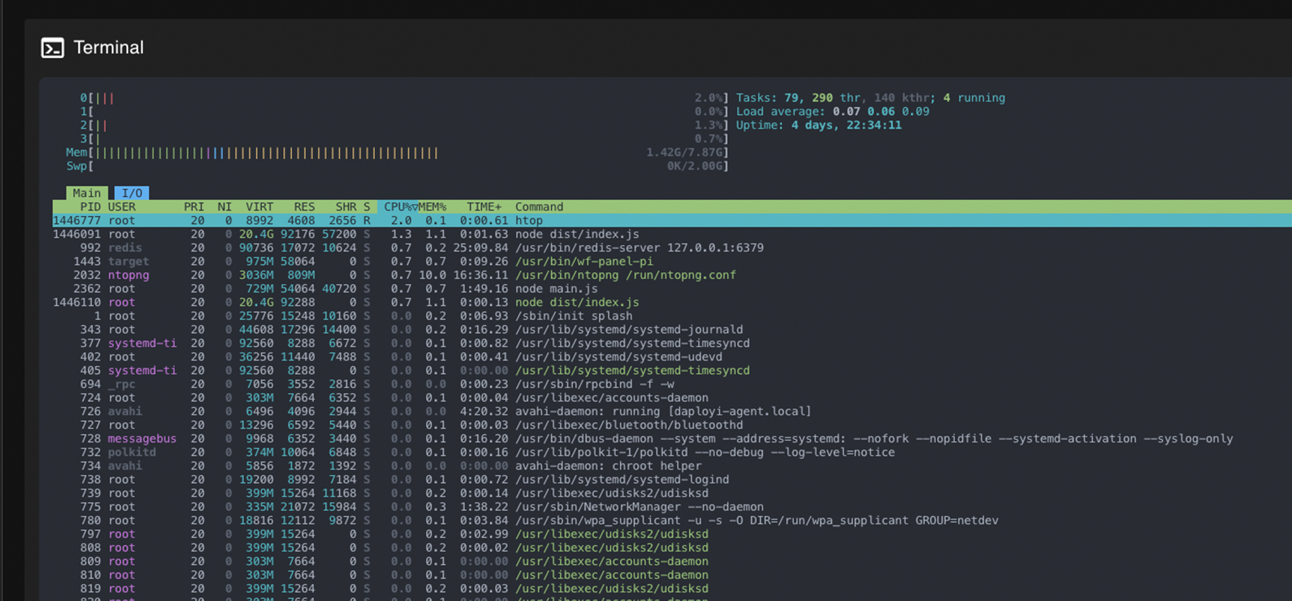
Task: Click the Mem usage bar meter
Action: coord(397,152)
